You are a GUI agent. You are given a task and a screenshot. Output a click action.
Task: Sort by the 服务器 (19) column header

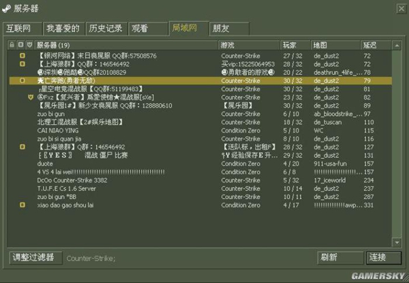[x=126, y=45]
